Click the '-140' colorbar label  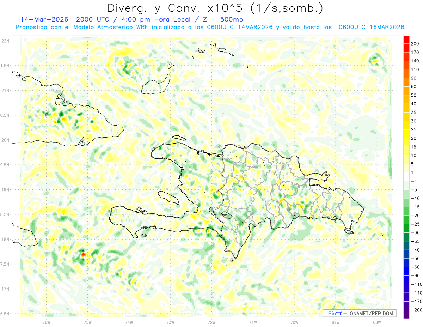click(416, 293)
